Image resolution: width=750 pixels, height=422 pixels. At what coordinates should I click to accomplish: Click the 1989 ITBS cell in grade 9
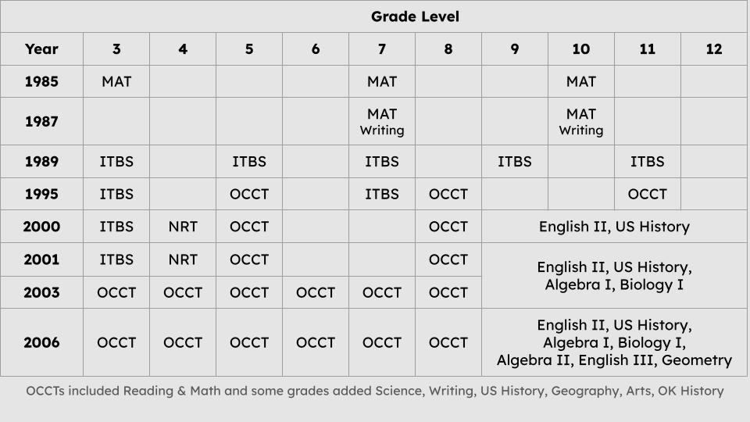point(514,162)
